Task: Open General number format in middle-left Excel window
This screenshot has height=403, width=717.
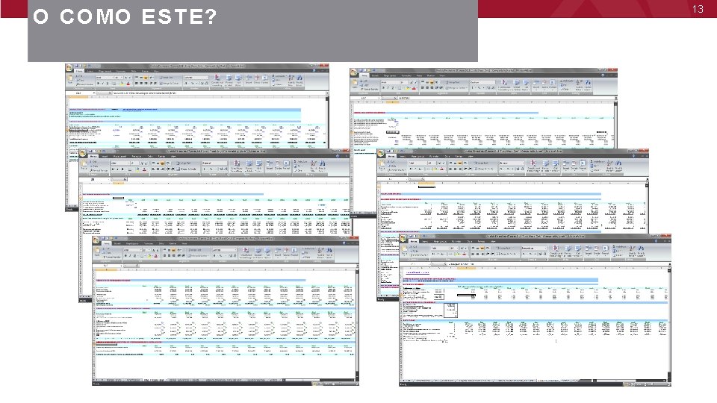Action: pos(215,163)
